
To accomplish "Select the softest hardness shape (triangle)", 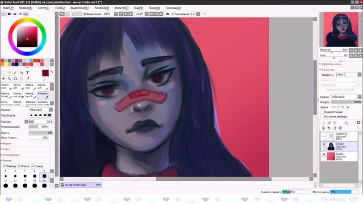I will tap(31, 115).
